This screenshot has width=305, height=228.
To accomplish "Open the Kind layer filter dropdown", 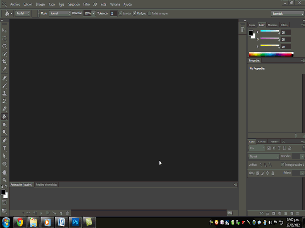I will point(256,148).
